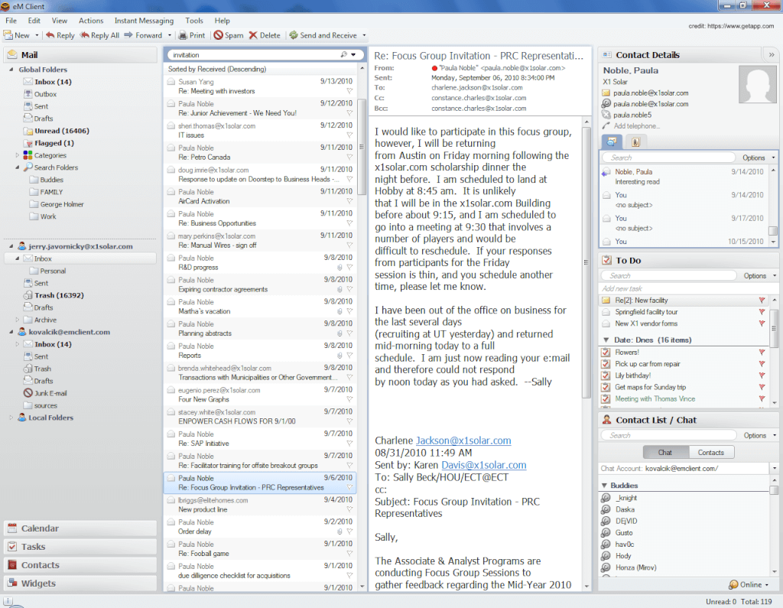Open Contact Details Options dropdown
Image resolution: width=783 pixels, height=608 pixels.
(x=759, y=158)
